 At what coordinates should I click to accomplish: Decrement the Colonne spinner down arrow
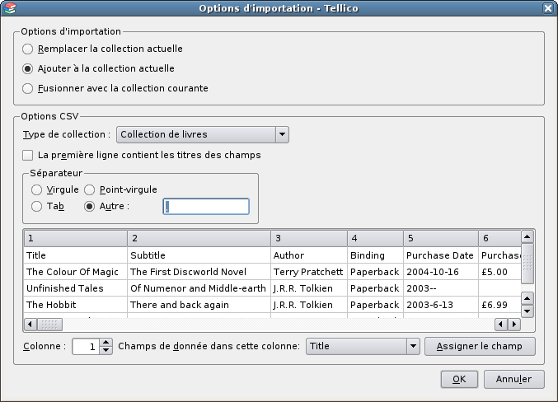[x=106, y=350]
